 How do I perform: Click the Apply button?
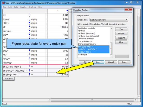98,62
